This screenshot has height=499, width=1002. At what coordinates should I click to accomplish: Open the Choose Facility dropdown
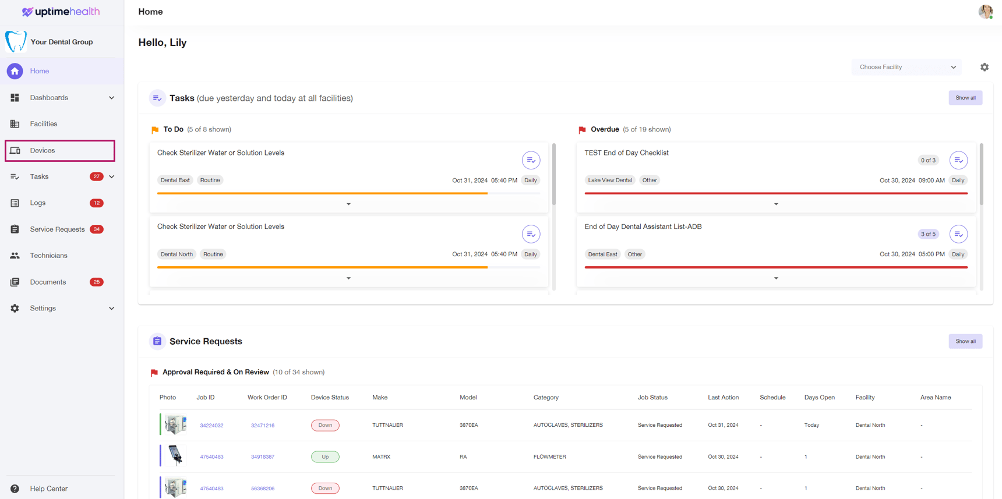[906, 67]
